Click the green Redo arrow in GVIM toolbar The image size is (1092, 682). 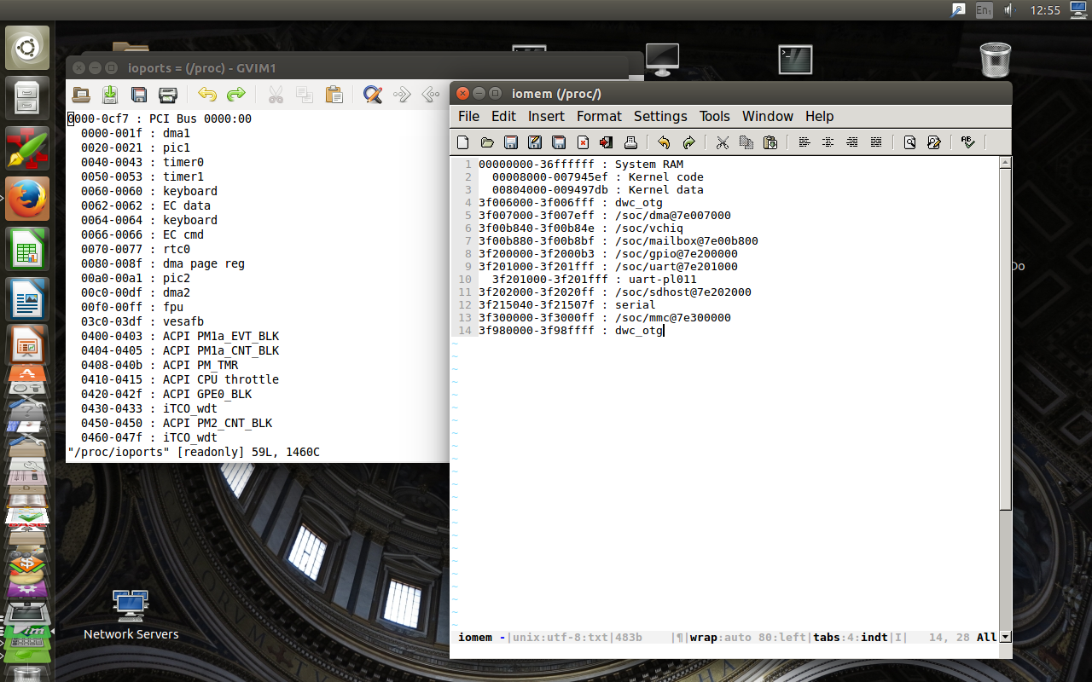[x=236, y=95]
